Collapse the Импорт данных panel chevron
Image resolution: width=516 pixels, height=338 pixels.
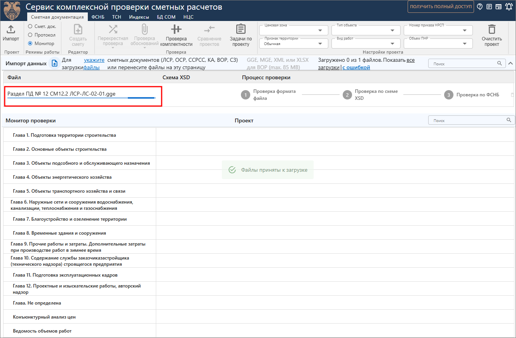pos(511,63)
